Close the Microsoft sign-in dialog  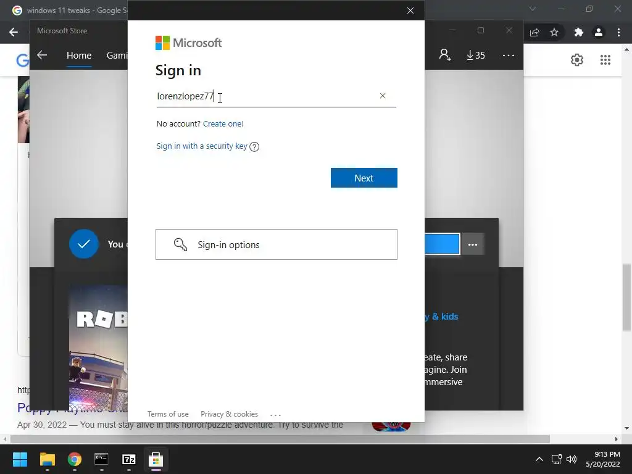410,10
